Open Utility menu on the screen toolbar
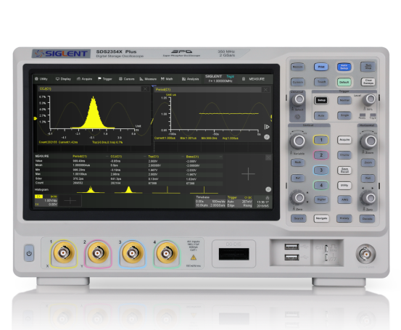401x330 pixels. 41,79
